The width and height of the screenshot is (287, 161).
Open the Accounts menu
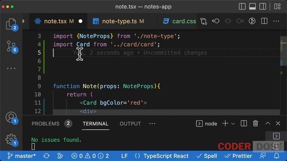click(x=11, y=118)
